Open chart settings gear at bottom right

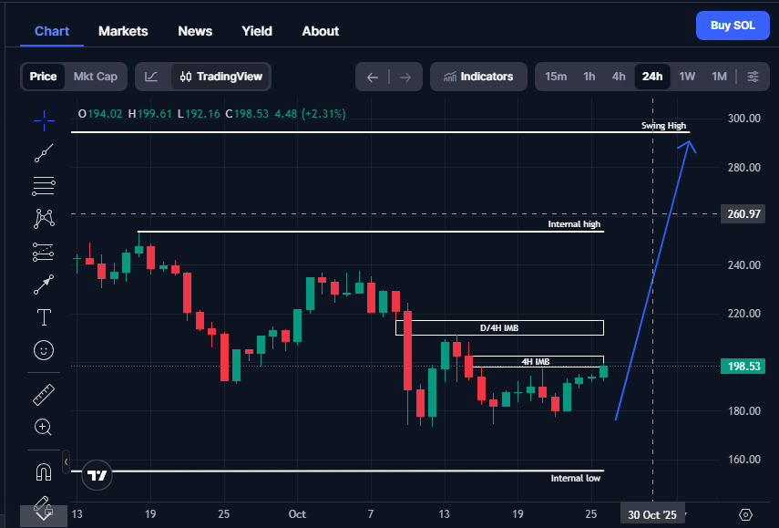pyautogui.click(x=746, y=515)
